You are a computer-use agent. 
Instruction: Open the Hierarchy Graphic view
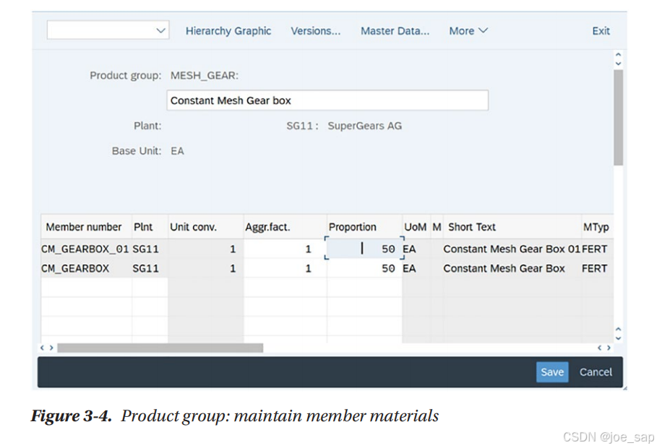pos(228,31)
